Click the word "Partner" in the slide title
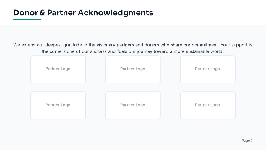This screenshot has height=150, width=266. (x=61, y=13)
